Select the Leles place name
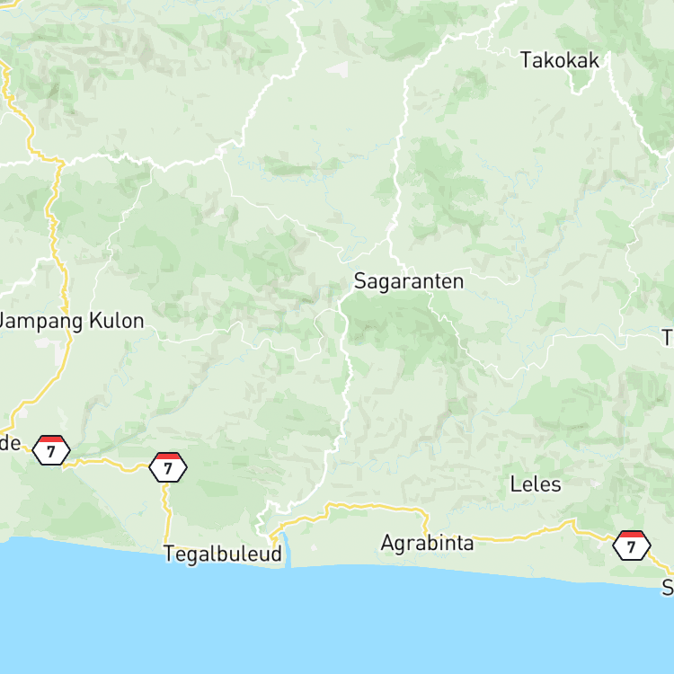674x674 pixels. pyautogui.click(x=536, y=485)
